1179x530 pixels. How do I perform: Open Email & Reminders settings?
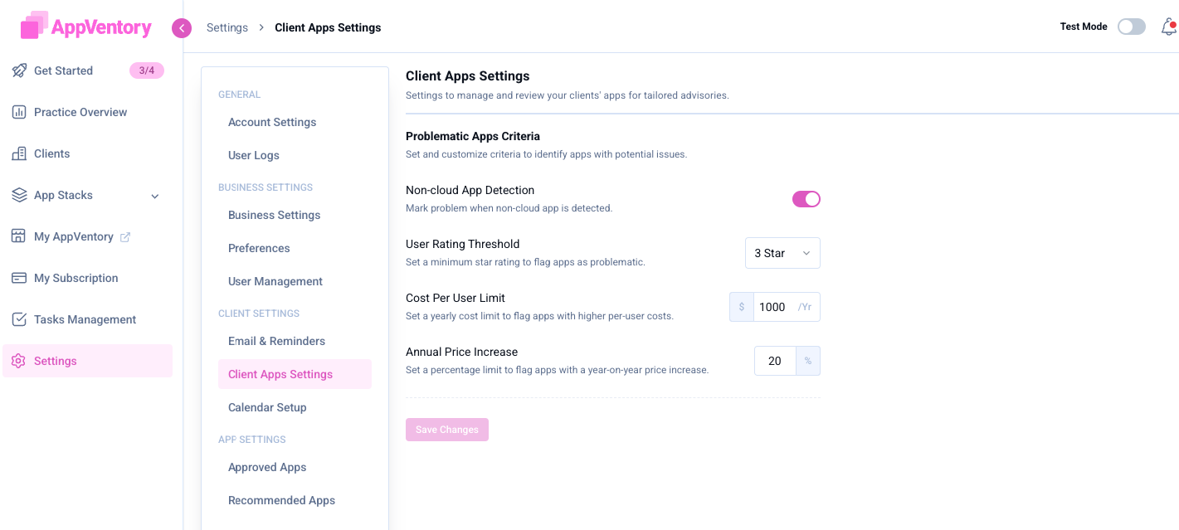click(276, 341)
